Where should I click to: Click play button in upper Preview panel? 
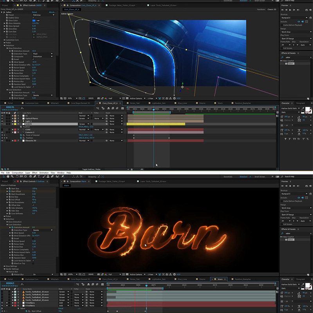(x=290, y=10)
